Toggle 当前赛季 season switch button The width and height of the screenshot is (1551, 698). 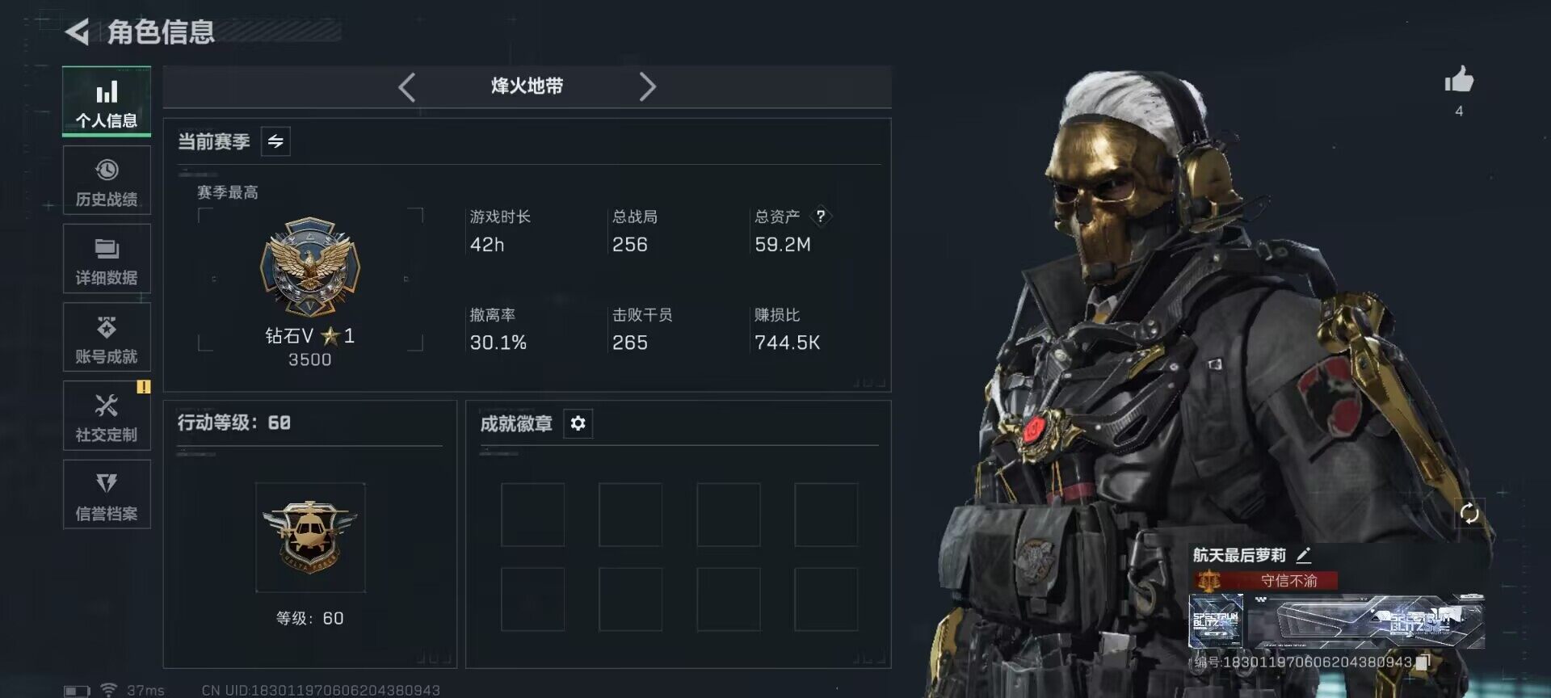[275, 141]
